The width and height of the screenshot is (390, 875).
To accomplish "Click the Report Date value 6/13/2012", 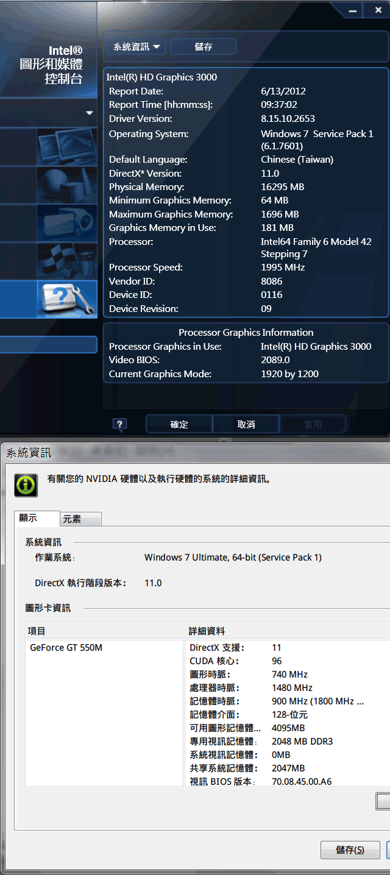I will 283,91.
